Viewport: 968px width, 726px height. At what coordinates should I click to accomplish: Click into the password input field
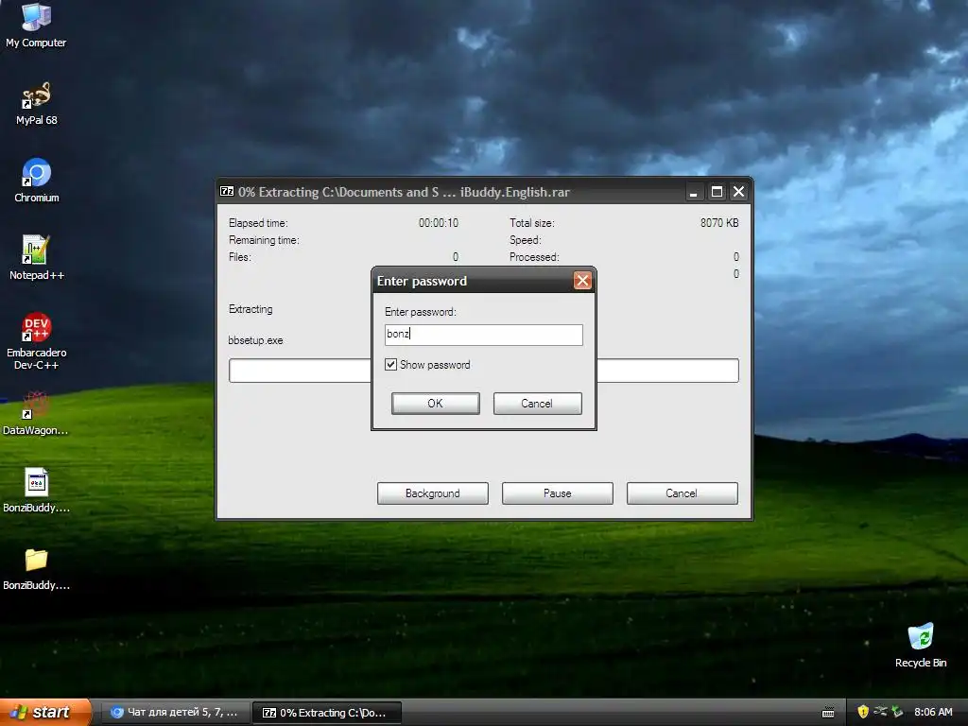pyautogui.click(x=483, y=335)
